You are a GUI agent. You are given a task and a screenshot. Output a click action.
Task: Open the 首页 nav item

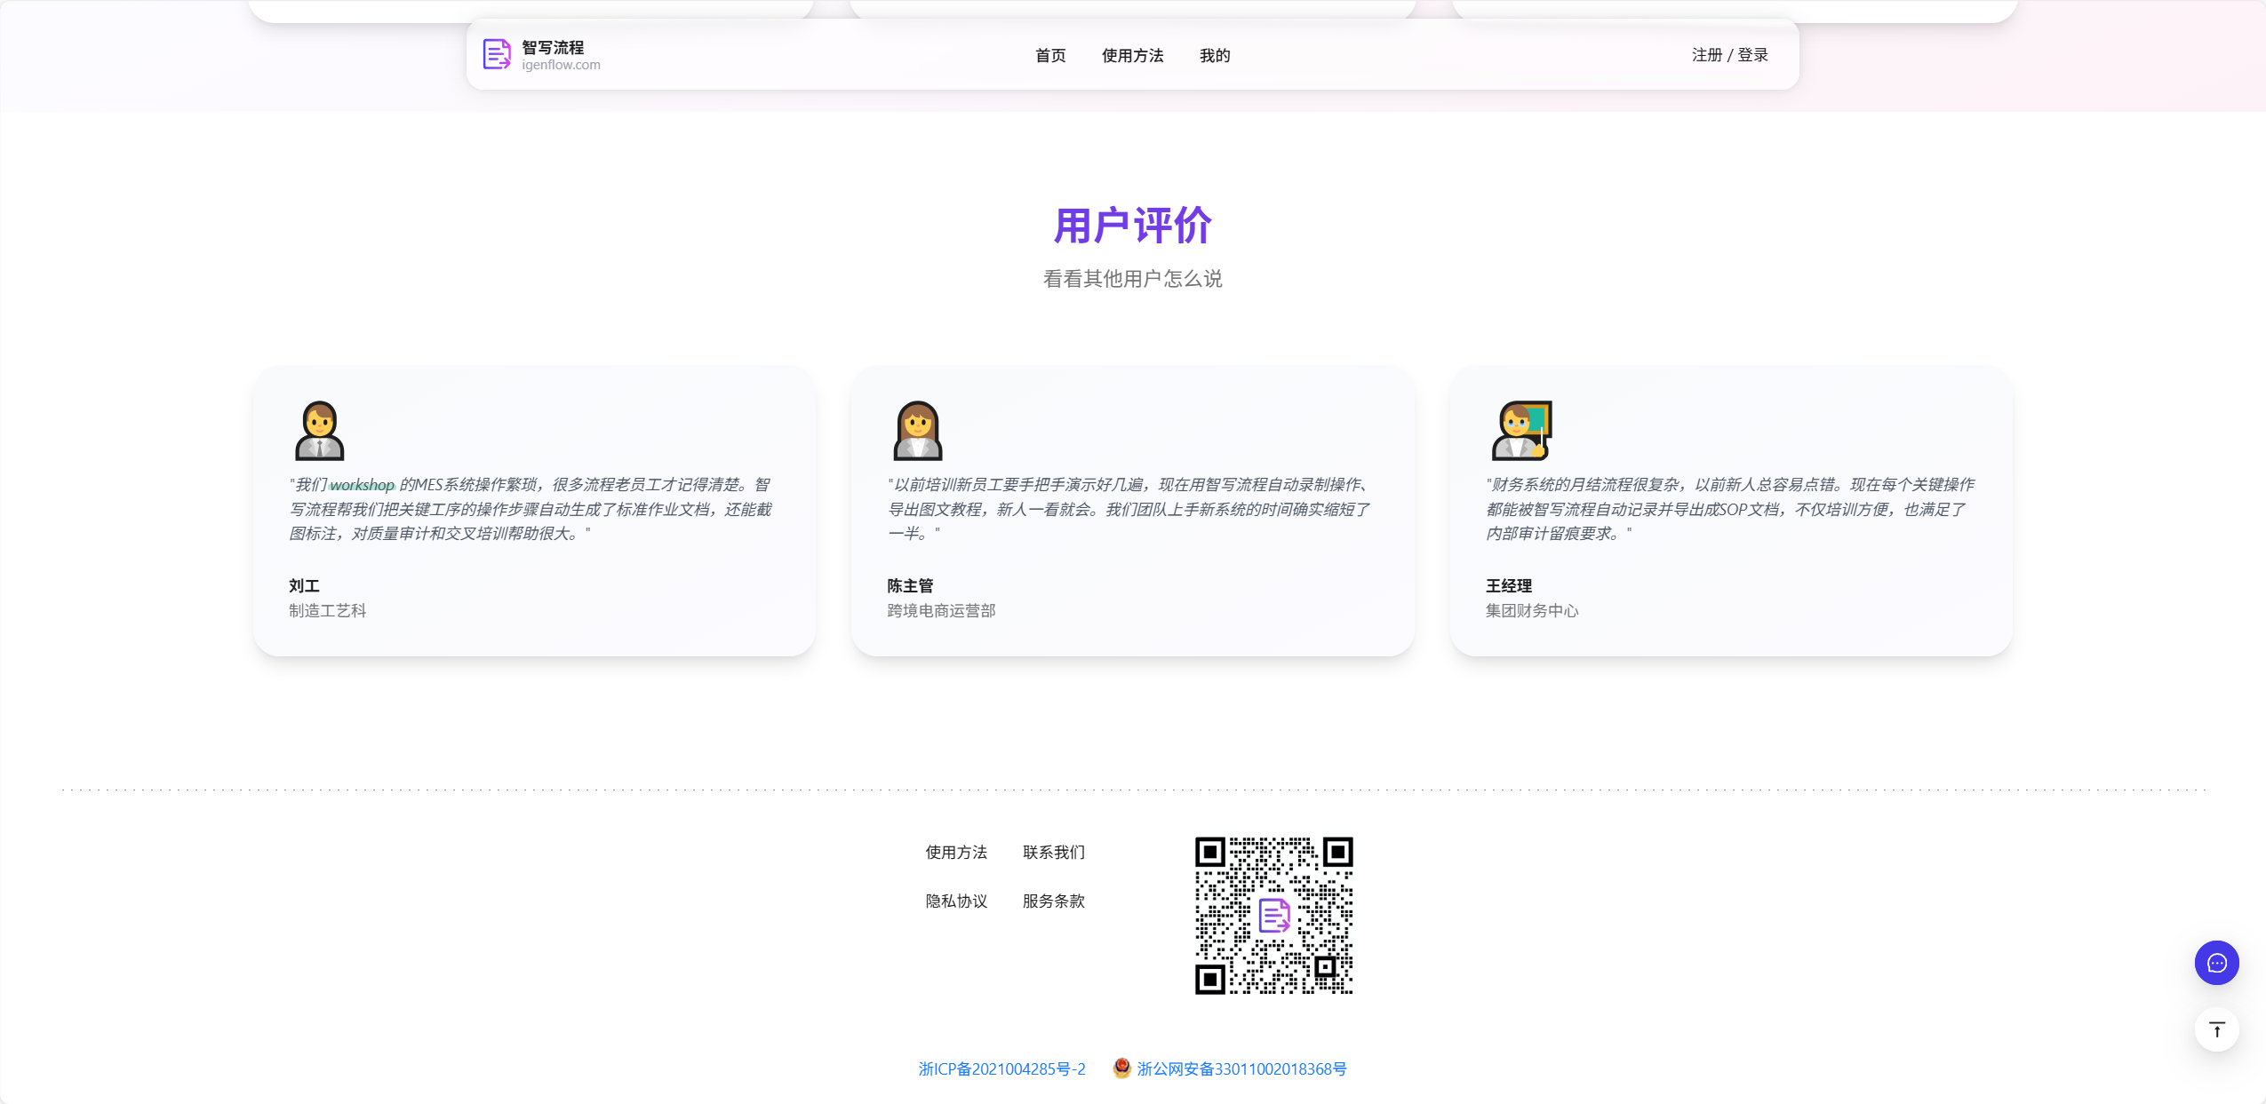[x=1050, y=55]
